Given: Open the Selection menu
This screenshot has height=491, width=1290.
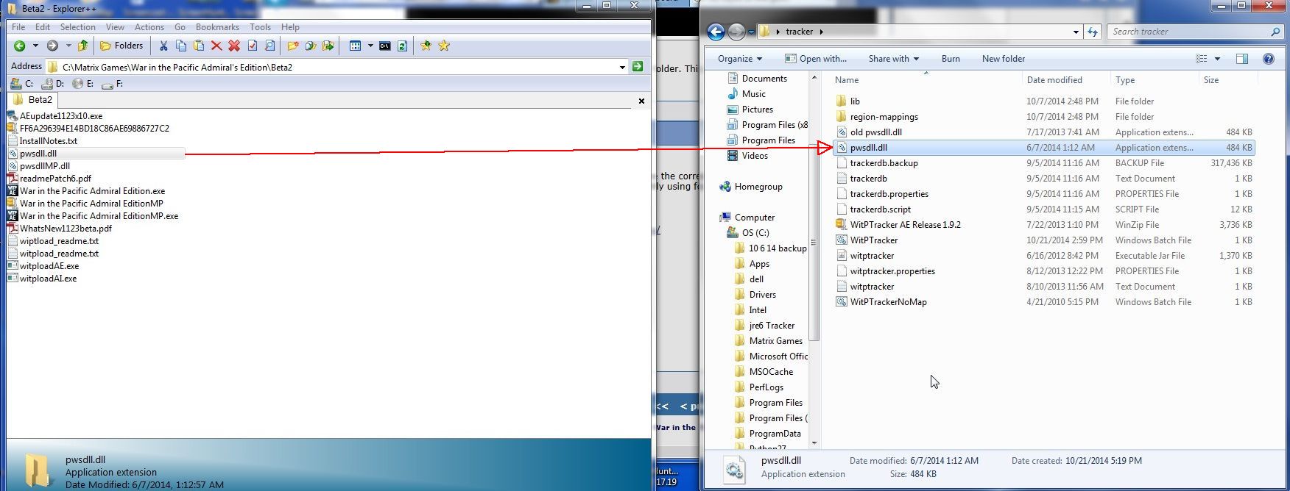Looking at the screenshot, I should pyautogui.click(x=78, y=27).
